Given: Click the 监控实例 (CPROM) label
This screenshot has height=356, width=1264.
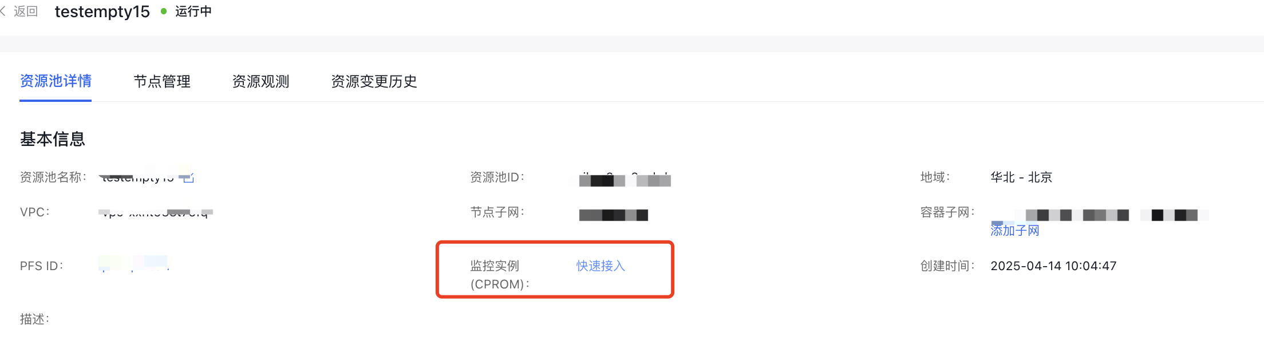Looking at the screenshot, I should pyautogui.click(x=500, y=275).
